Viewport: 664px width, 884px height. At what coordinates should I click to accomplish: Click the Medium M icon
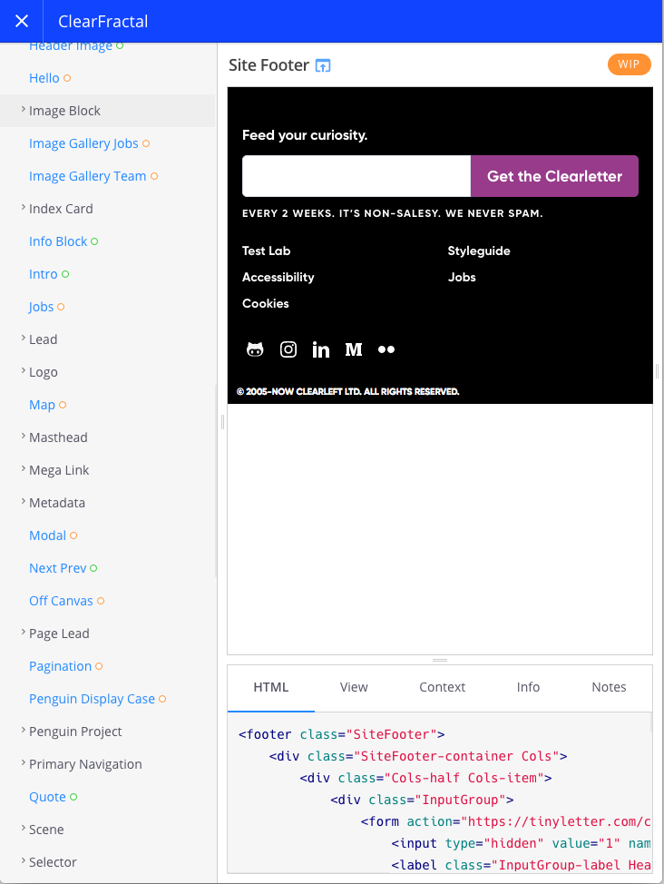(354, 349)
